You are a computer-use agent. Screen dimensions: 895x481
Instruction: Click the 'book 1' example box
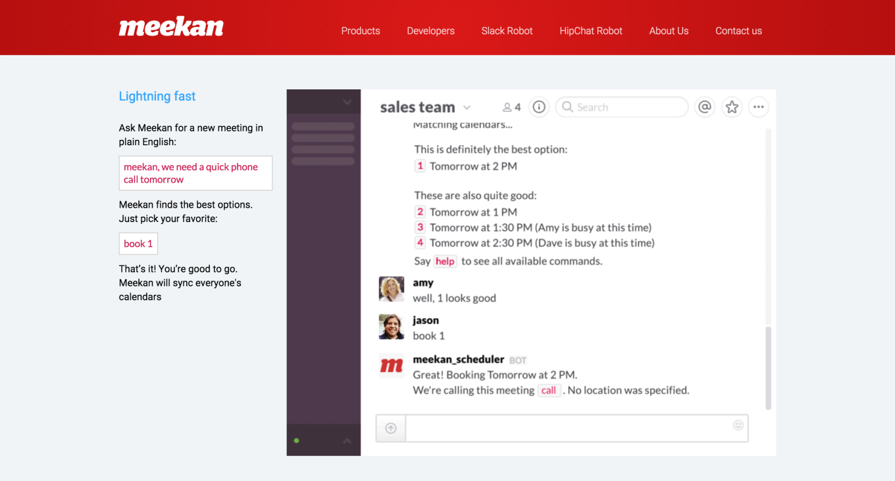[x=138, y=244]
